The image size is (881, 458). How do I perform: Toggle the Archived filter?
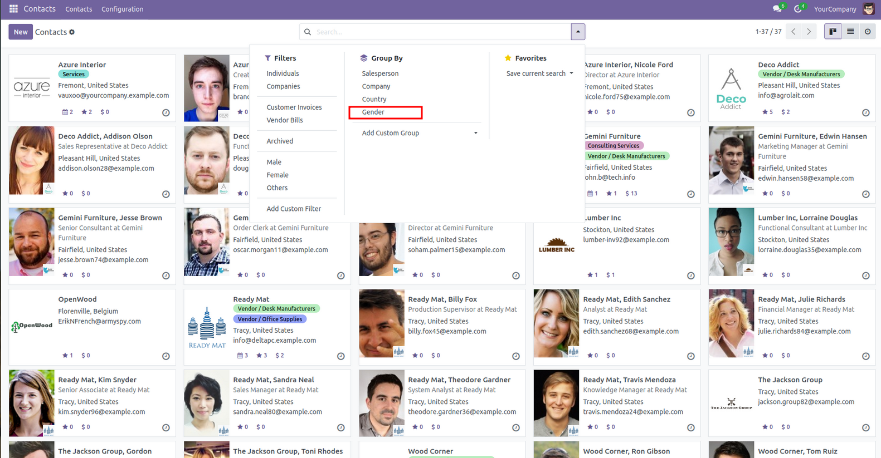[280, 141]
